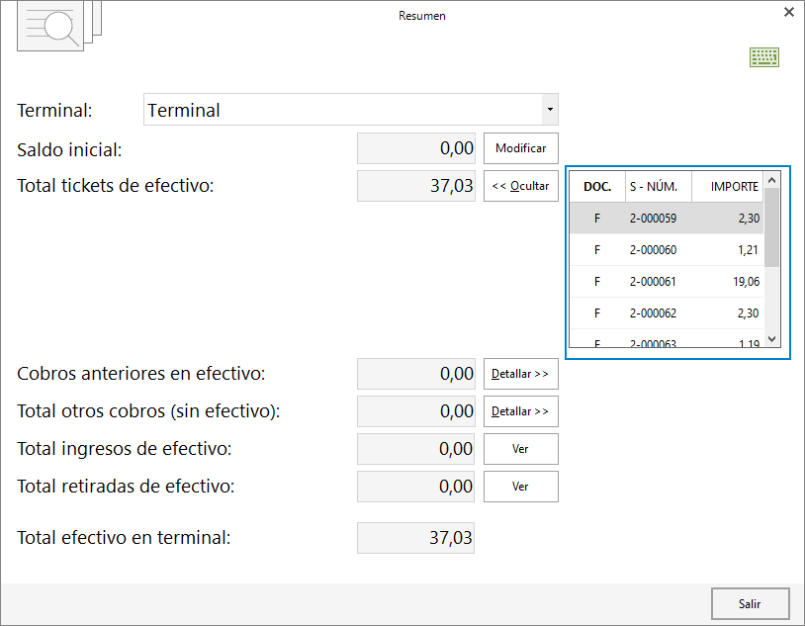Click the Saldo inicial value field
The width and height of the screenshot is (805, 626).
[x=415, y=148]
